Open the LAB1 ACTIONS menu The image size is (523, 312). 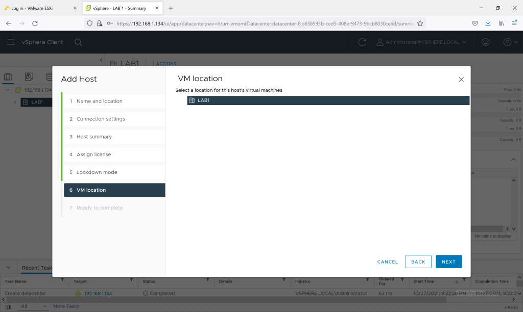coord(164,64)
